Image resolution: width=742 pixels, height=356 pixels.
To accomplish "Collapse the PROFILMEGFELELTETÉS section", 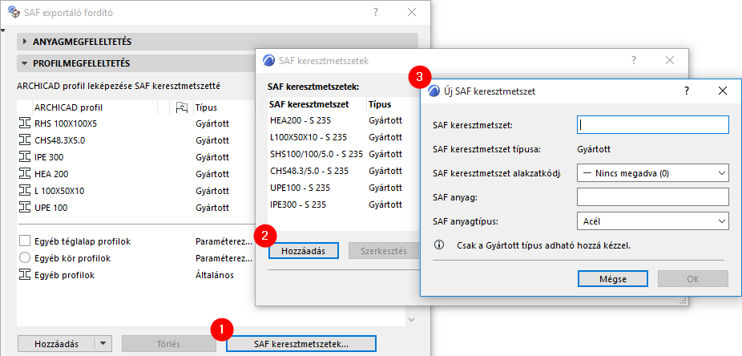I will pos(26,63).
